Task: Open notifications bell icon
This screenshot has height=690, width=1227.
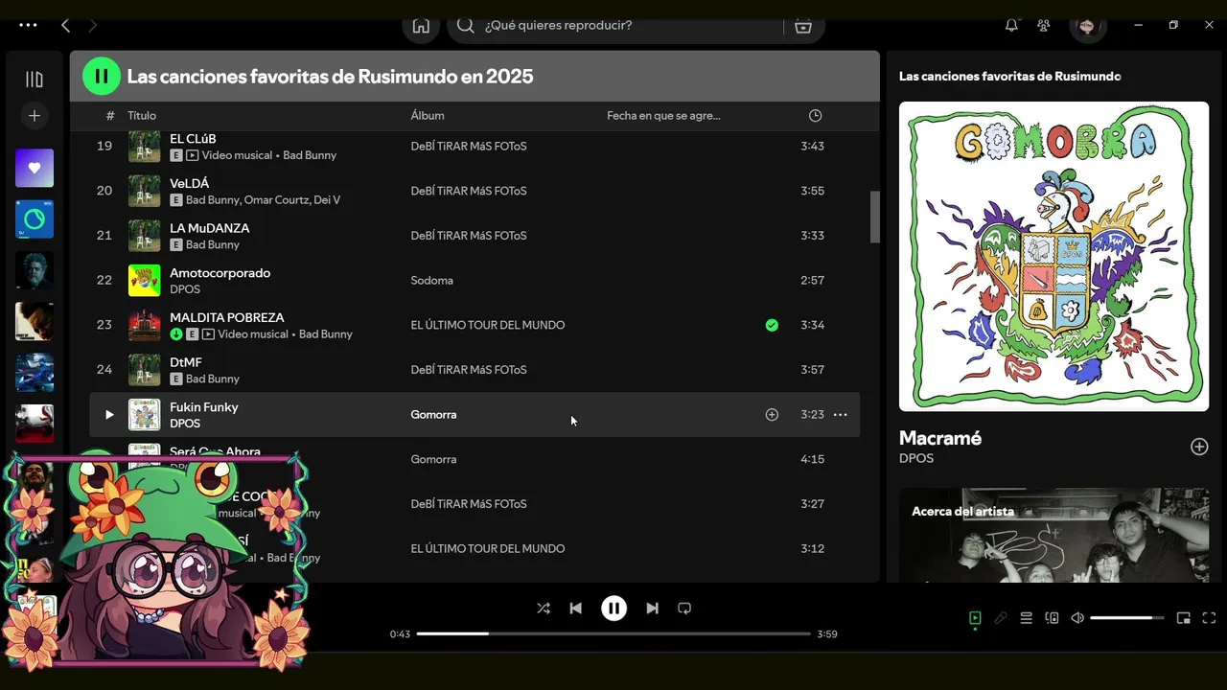Action: coord(1011,26)
